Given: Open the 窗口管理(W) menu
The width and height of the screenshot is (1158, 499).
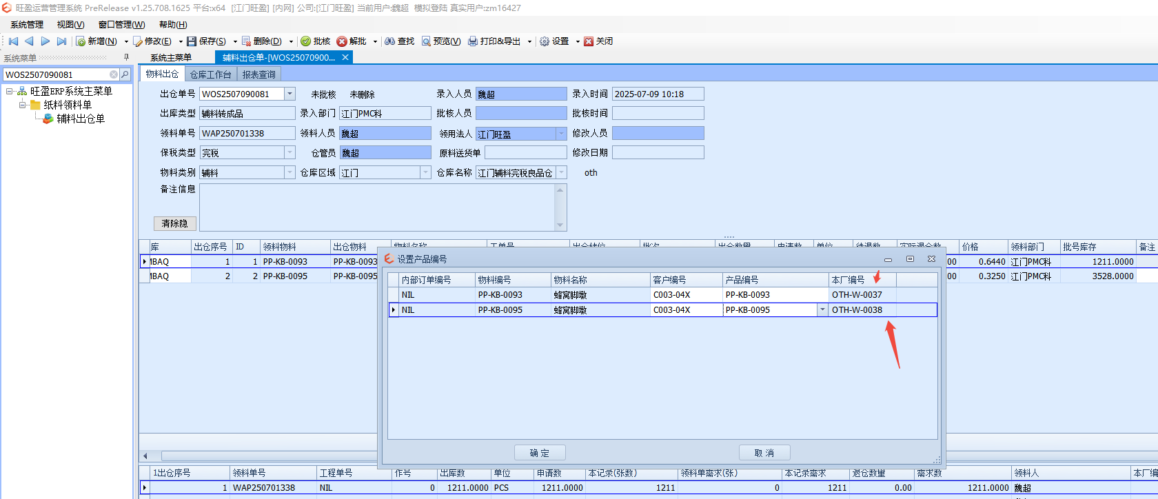Looking at the screenshot, I should click(121, 25).
